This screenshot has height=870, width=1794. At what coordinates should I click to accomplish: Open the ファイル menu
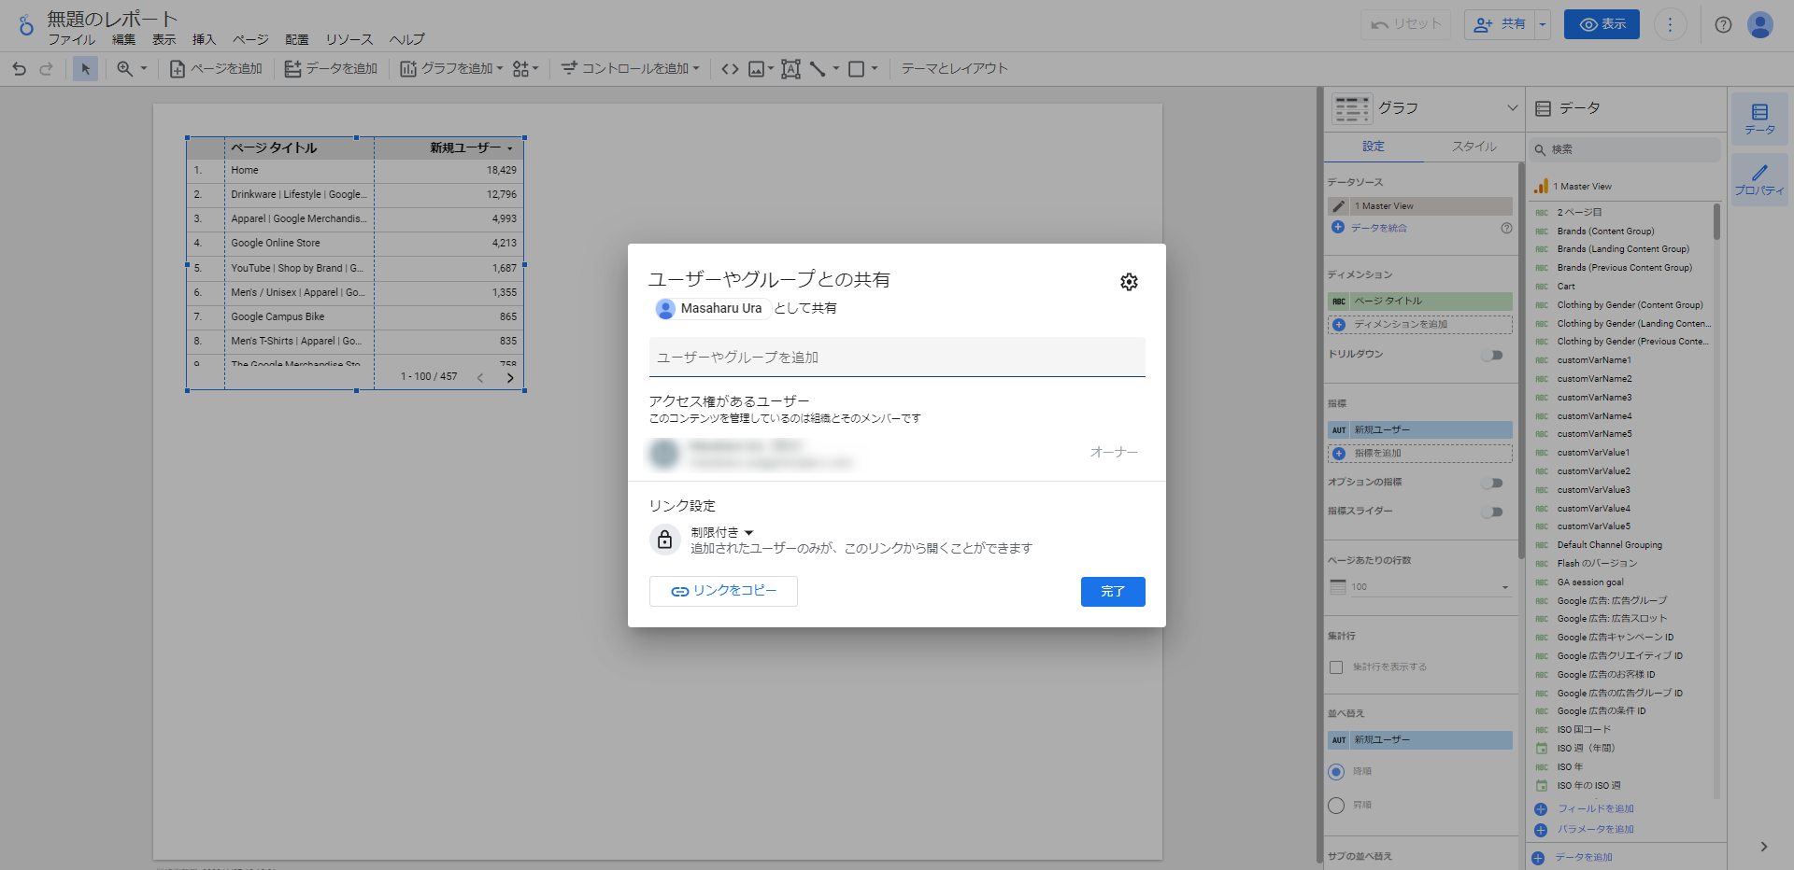coord(71,39)
